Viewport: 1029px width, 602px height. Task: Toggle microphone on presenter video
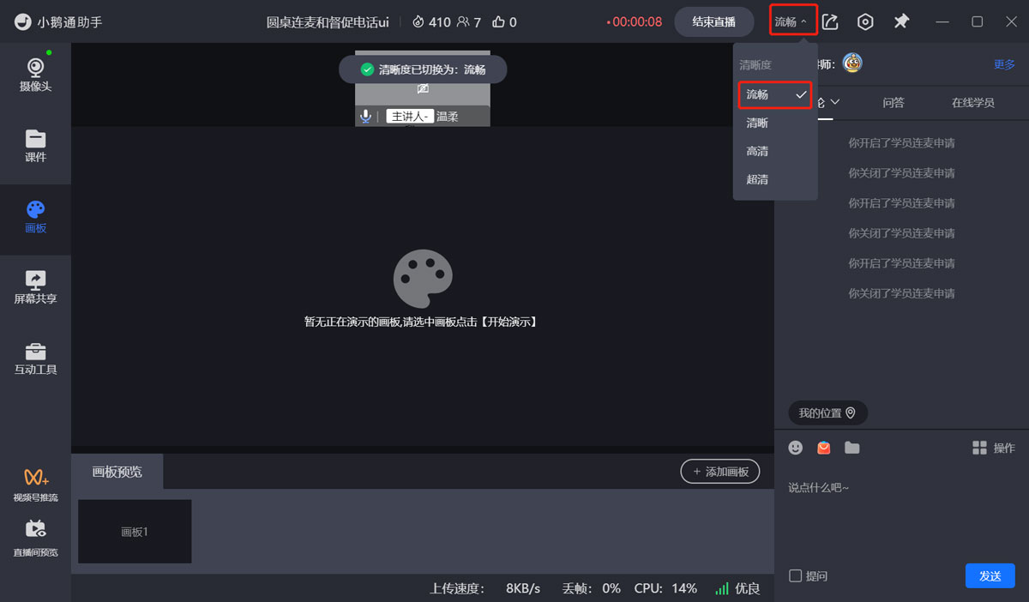365,116
